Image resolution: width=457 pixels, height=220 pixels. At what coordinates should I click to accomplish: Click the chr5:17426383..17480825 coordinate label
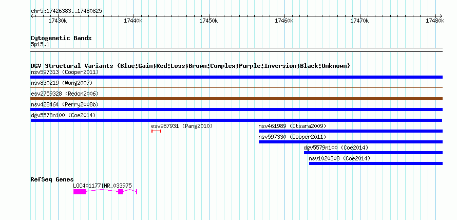[66, 11]
